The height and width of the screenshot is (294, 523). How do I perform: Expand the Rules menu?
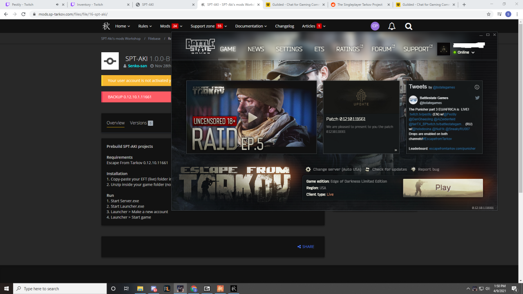click(145, 26)
